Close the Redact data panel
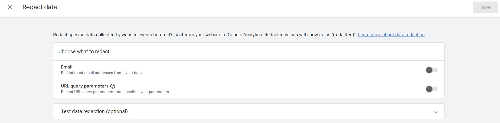Image resolution: width=500 pixels, height=123 pixels. (10, 7)
